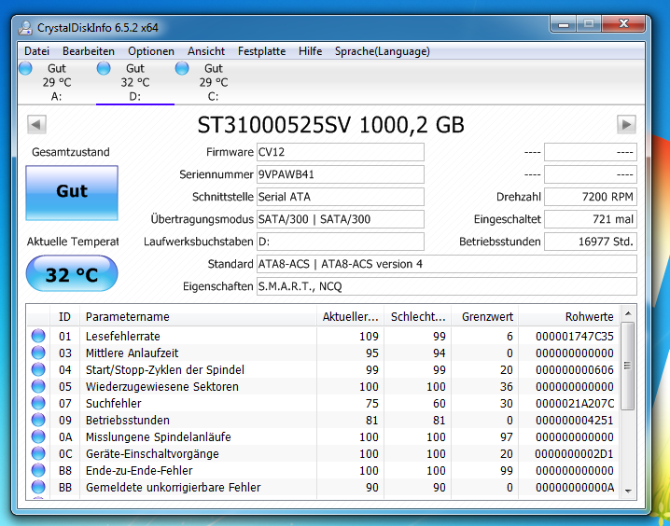Click the CrystalDiskInfo title bar icon
The width and height of the screenshot is (670, 526).
click(x=25, y=28)
